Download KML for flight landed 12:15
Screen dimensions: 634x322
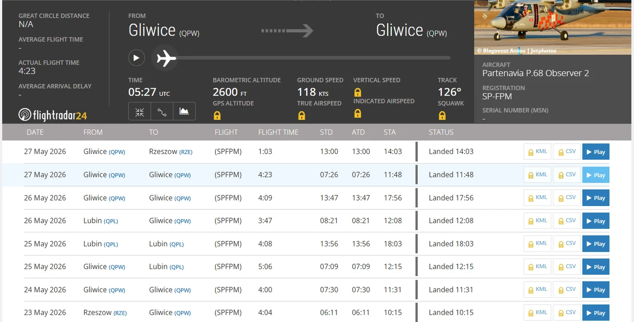pos(537,267)
